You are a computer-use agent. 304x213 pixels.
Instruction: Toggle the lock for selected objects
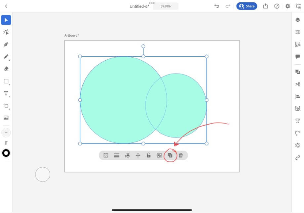(x=148, y=155)
